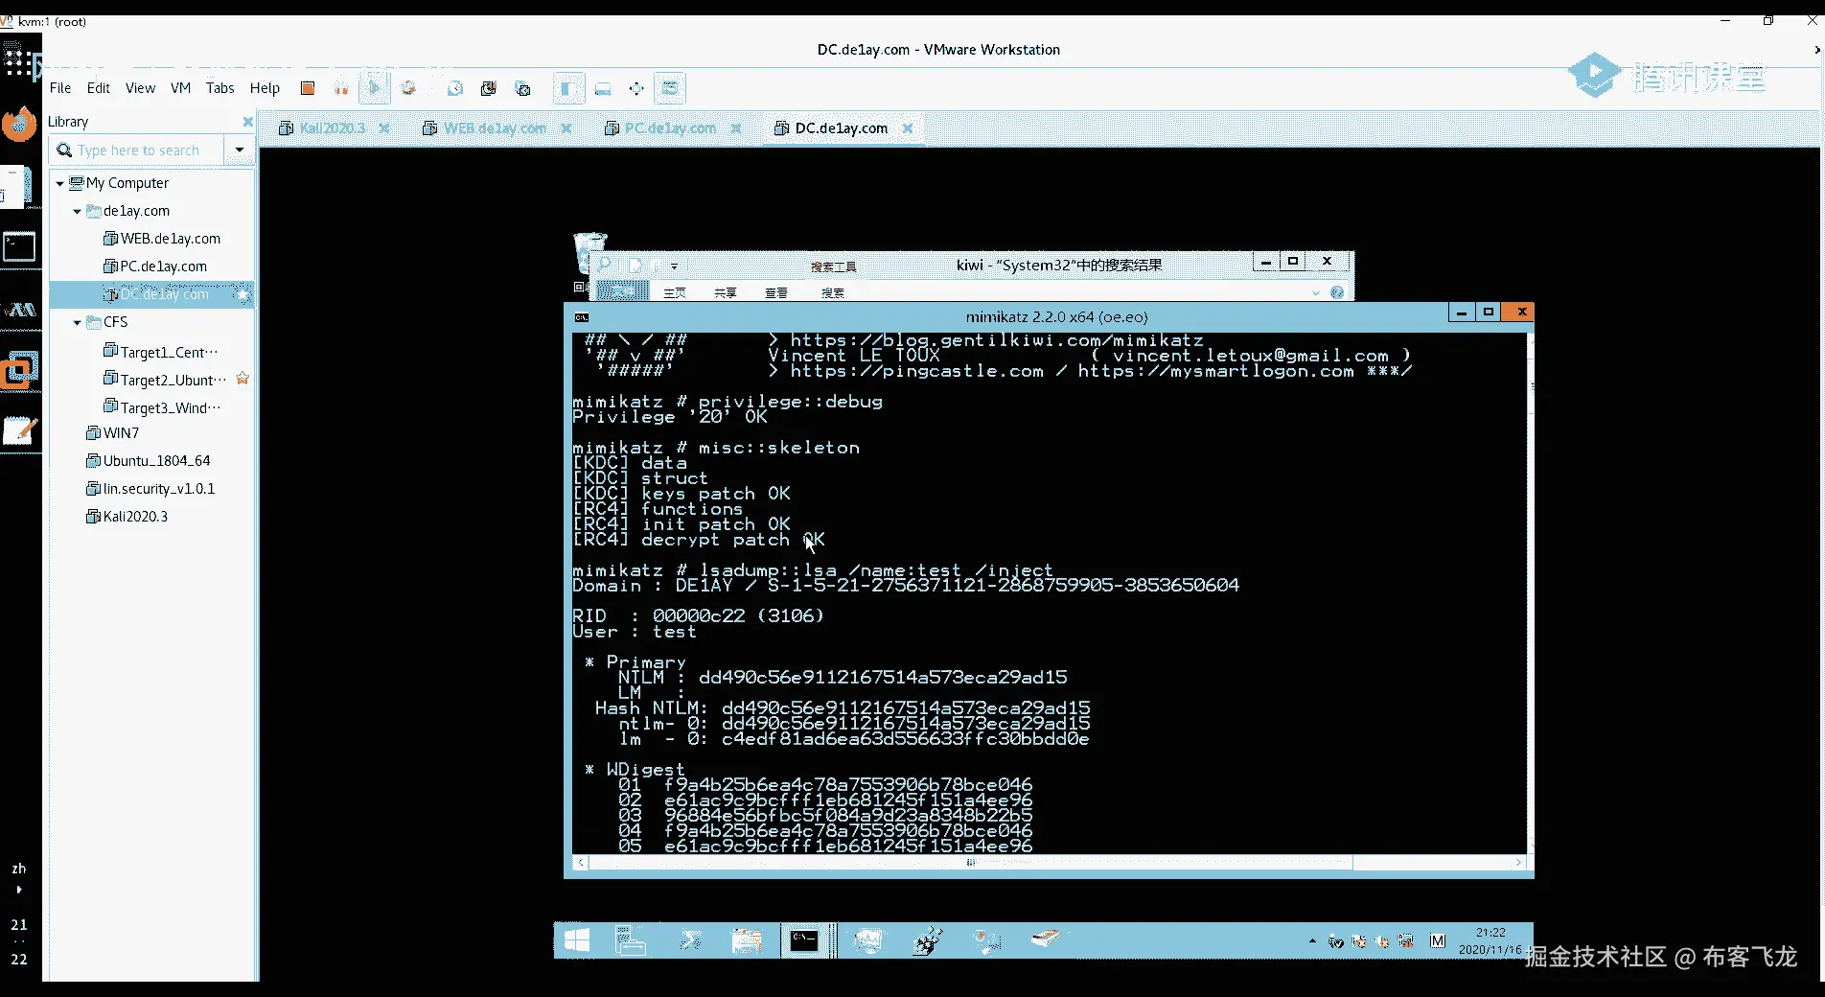The width and height of the screenshot is (1825, 997).
Task: Collapse the de1ay.com folder node
Action: point(78,211)
